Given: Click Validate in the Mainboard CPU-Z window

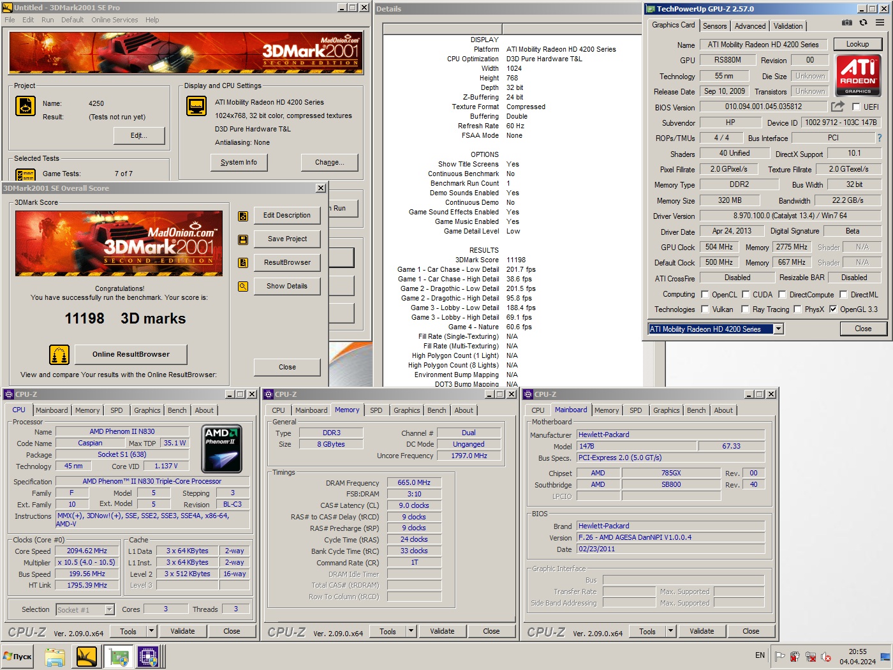Looking at the screenshot, I should (x=702, y=631).
